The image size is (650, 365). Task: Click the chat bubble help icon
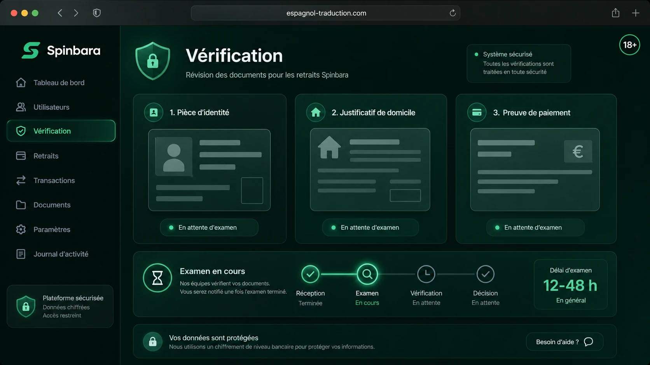coord(589,342)
